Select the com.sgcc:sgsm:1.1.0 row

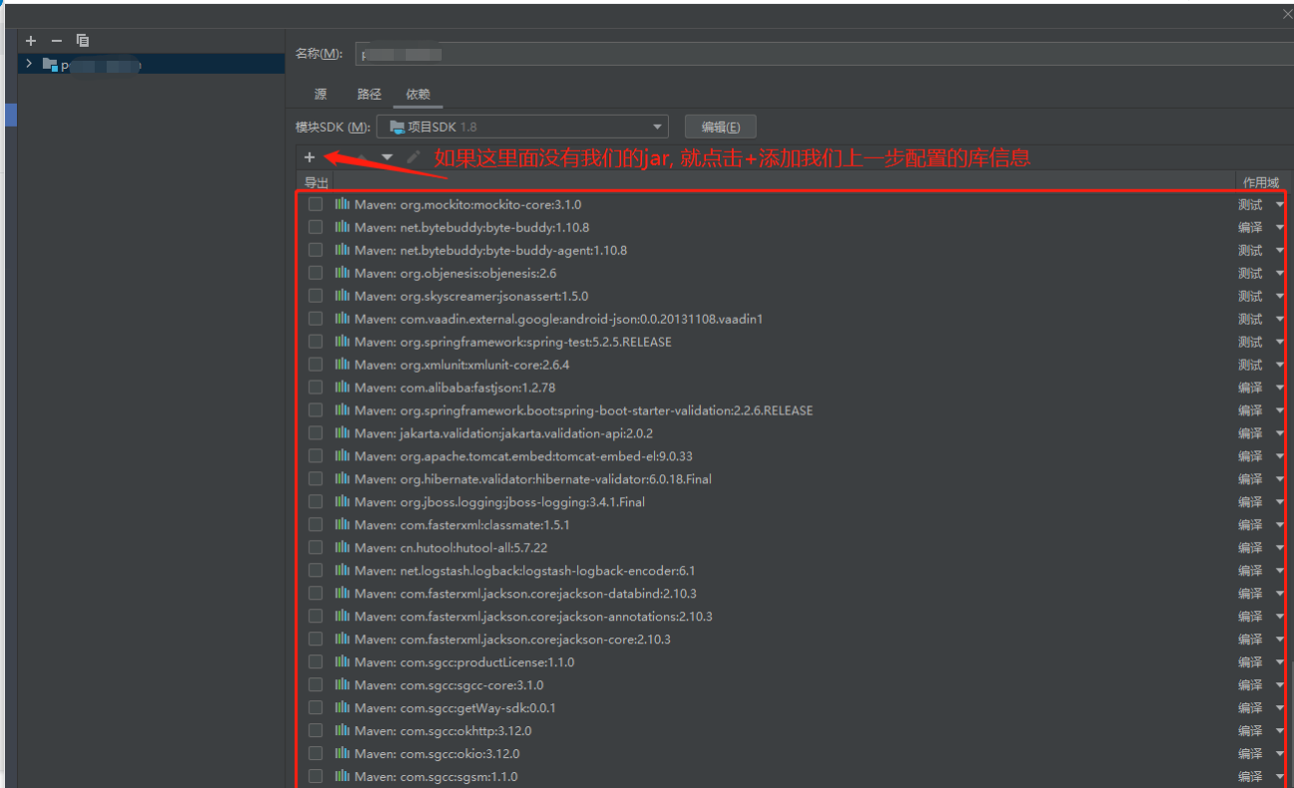(x=793, y=777)
